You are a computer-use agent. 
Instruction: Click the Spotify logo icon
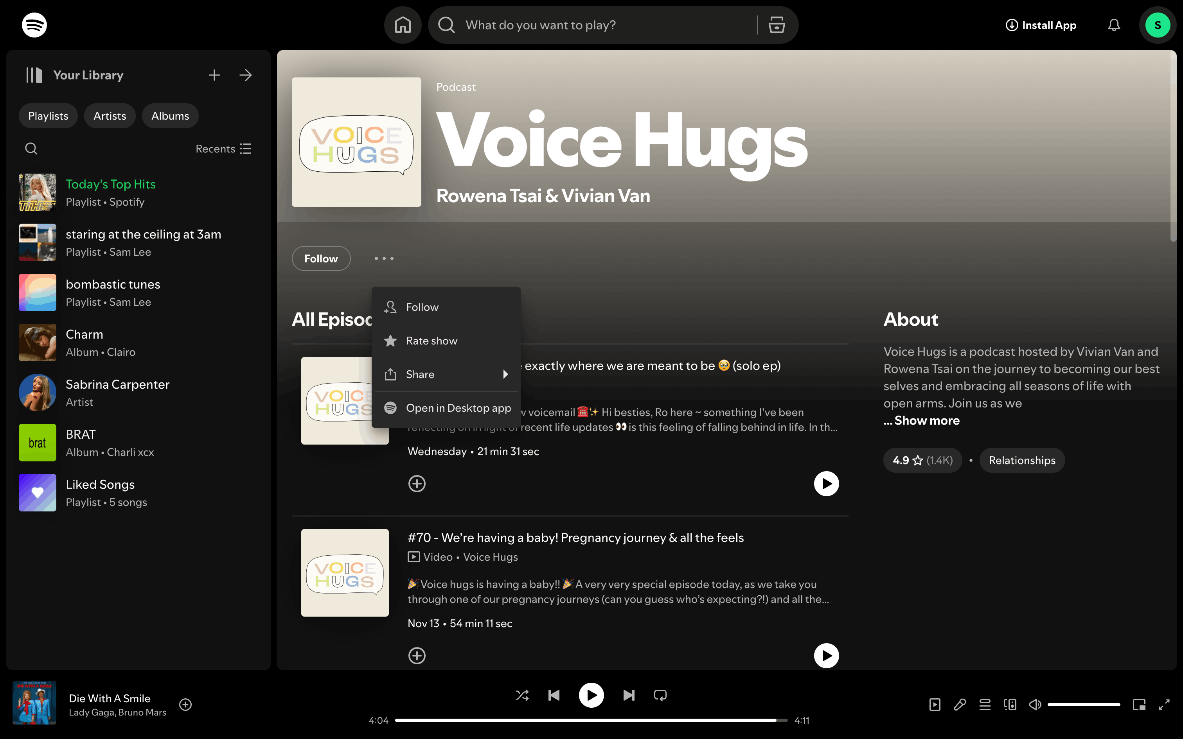coord(34,25)
